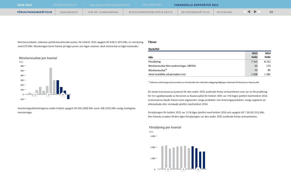Go to next page with dark right arrow

[x=255, y=12]
